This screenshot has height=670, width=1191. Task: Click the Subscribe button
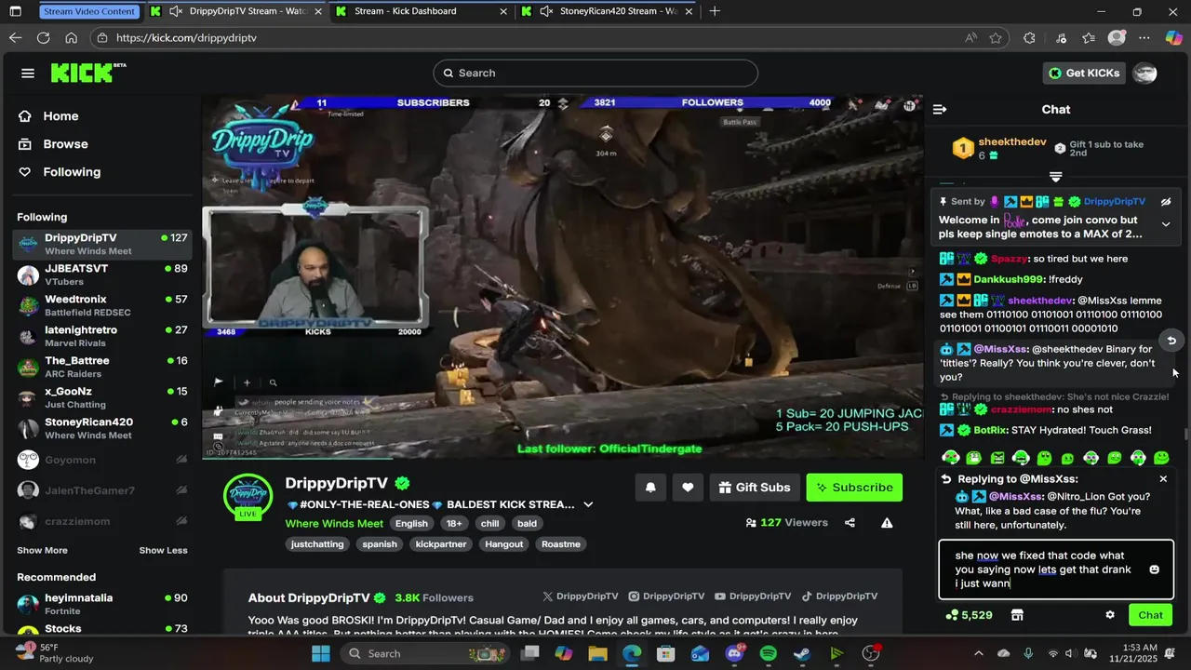[x=854, y=487]
